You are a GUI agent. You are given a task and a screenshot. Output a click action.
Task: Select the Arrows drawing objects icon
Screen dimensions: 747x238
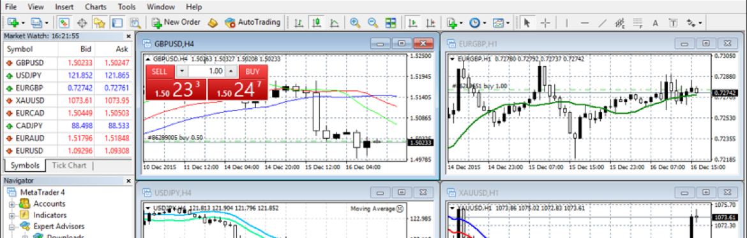click(x=690, y=22)
